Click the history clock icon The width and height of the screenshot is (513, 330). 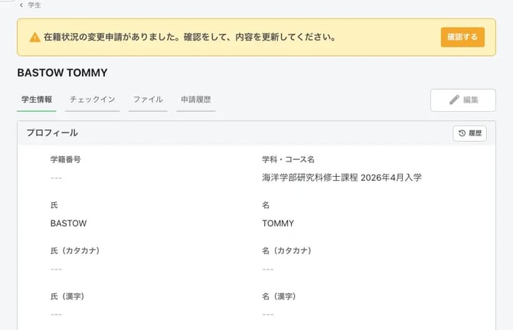pos(462,133)
